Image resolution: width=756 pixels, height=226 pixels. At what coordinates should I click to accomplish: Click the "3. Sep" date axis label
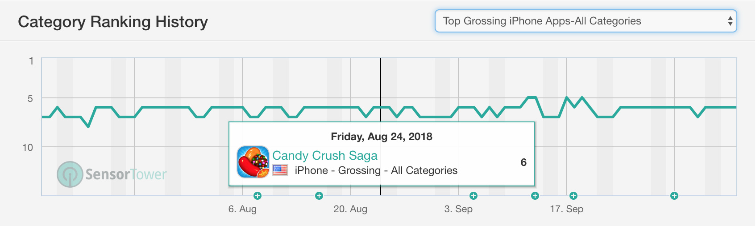coord(458,209)
